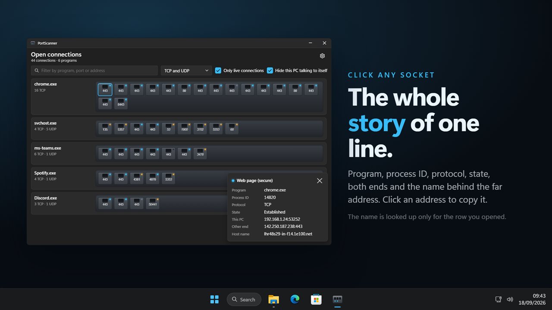Click svchost.exe port 53 socket
The image size is (552, 310).
(x=169, y=128)
